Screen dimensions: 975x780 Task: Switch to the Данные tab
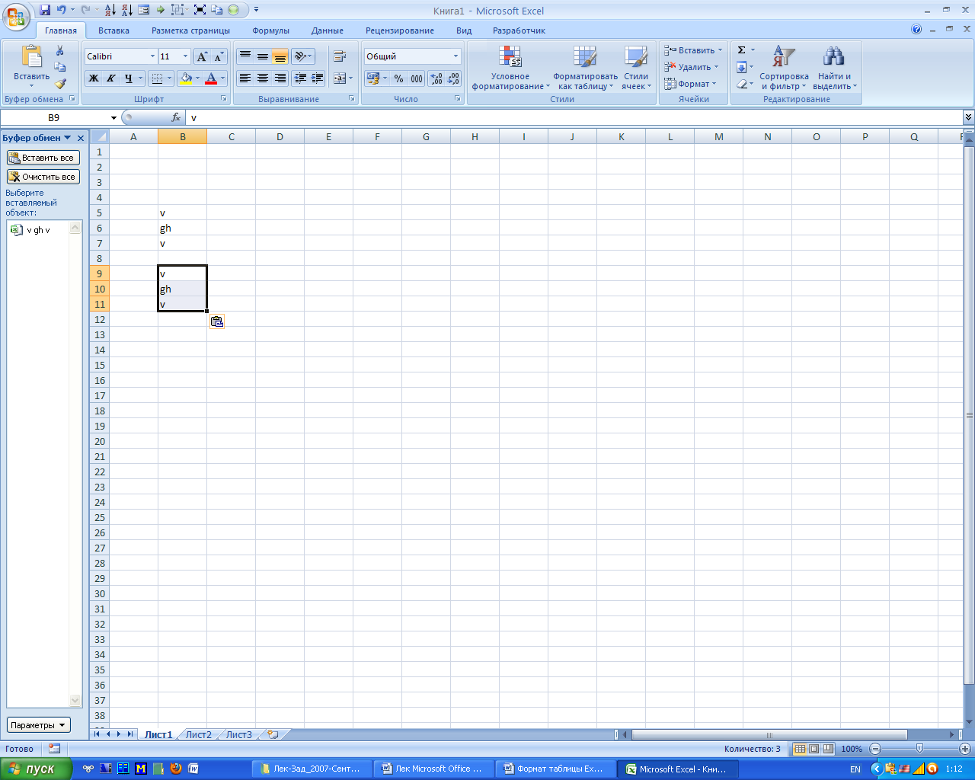(327, 30)
